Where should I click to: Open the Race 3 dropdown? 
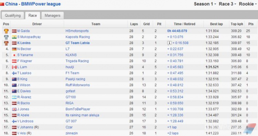click(x=227, y=4)
